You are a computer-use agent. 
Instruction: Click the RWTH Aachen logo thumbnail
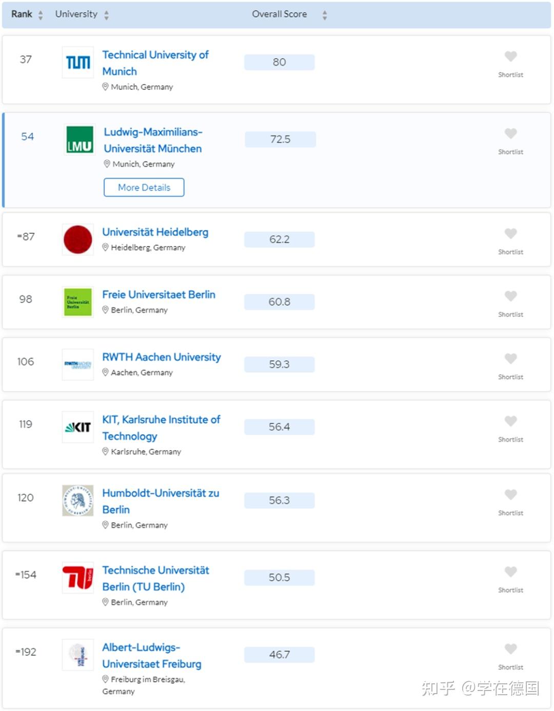pos(78,364)
